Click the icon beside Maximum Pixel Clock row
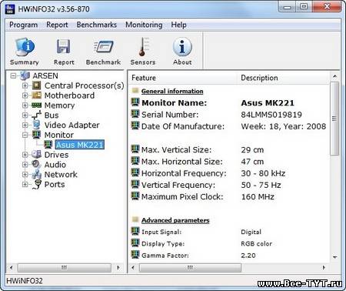 (135, 196)
